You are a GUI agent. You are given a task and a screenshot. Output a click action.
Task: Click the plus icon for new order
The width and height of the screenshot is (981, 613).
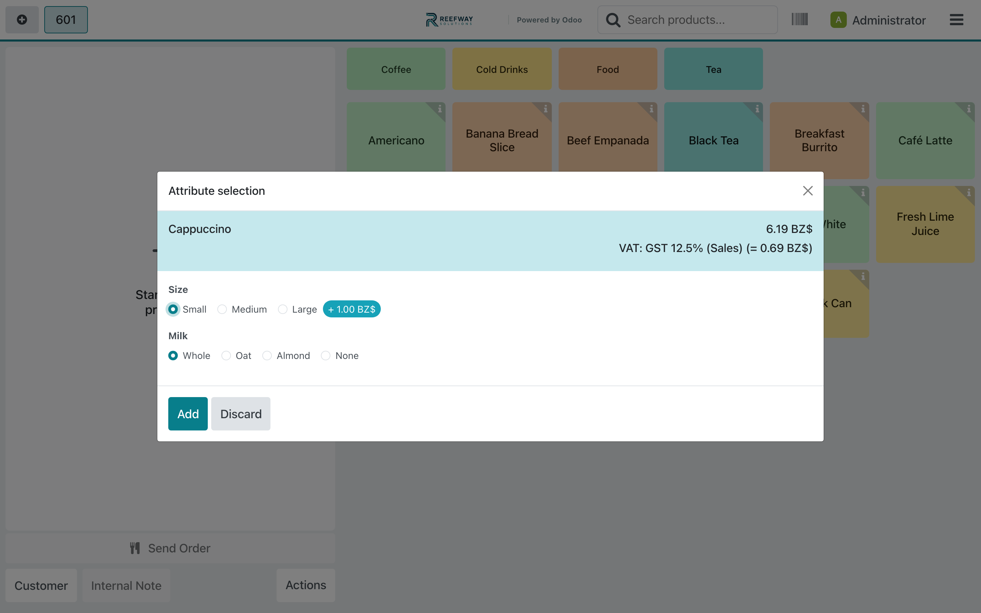(22, 19)
